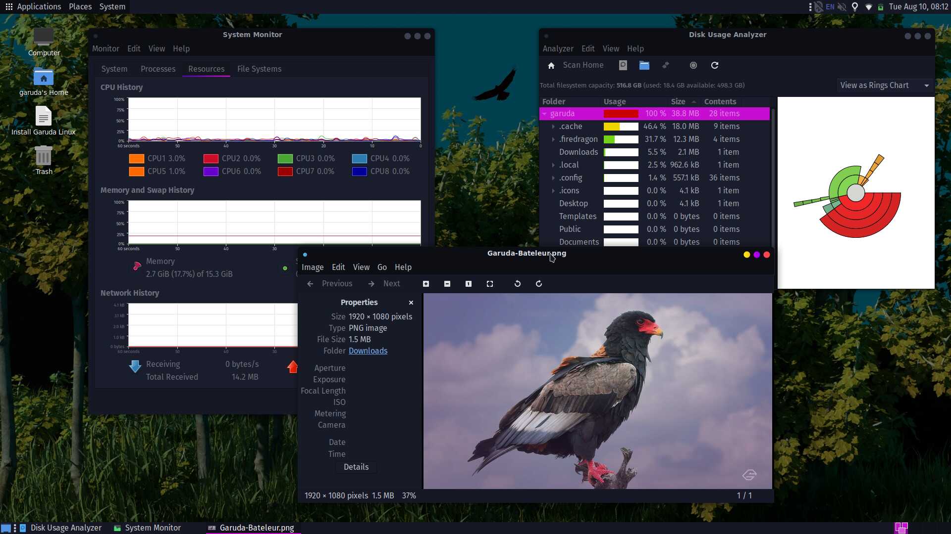The width and height of the screenshot is (951, 534).
Task: Click the zoom in image icon
Action: pos(426,284)
